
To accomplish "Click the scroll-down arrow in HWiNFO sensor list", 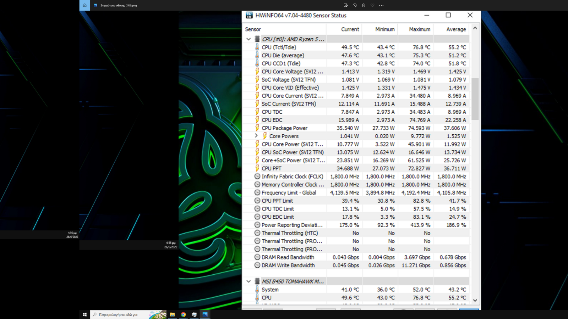I will 475,300.
